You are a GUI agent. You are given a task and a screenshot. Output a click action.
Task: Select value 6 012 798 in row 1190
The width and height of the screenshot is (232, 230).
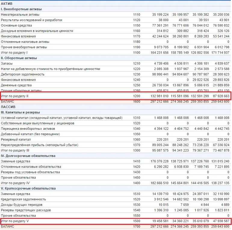222,47
